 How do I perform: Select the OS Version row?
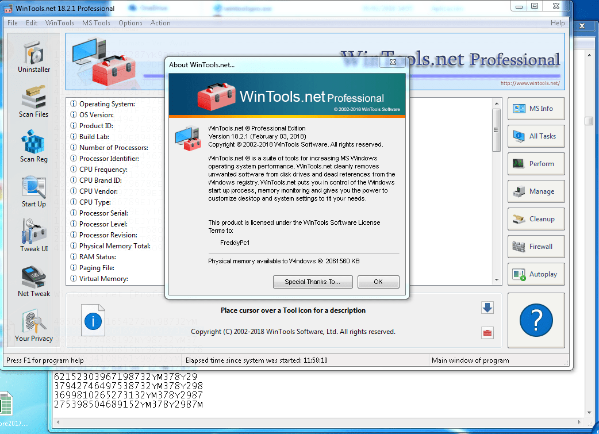(92, 114)
